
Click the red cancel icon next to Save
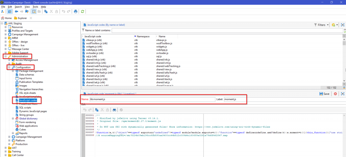click(335, 94)
